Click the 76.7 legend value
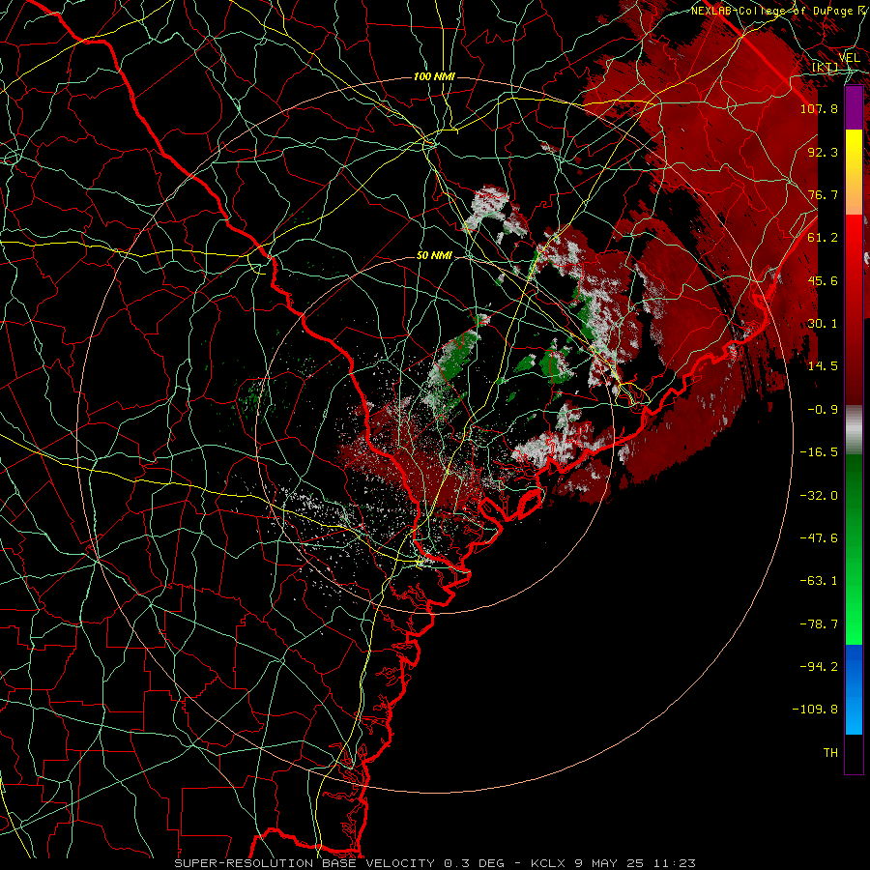The image size is (870, 870). tap(823, 194)
